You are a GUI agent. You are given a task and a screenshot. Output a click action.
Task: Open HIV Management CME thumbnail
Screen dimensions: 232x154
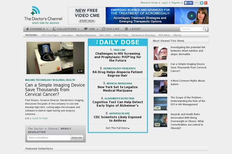point(160,104)
